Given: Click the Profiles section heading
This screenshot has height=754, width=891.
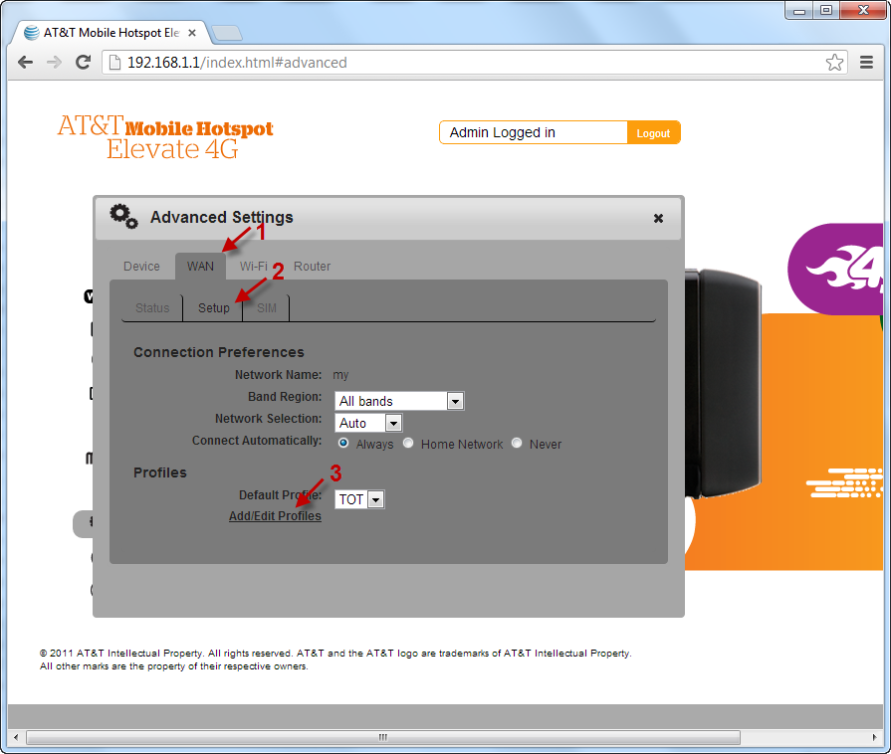Looking at the screenshot, I should pos(159,472).
